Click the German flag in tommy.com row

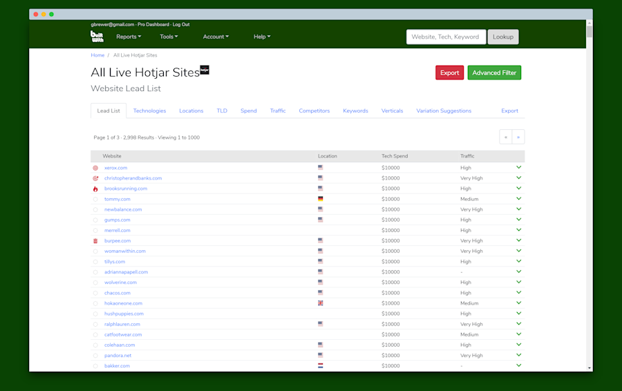(x=321, y=199)
